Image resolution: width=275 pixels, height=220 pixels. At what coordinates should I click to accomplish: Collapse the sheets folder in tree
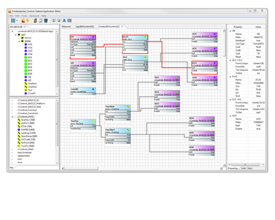[19, 41]
